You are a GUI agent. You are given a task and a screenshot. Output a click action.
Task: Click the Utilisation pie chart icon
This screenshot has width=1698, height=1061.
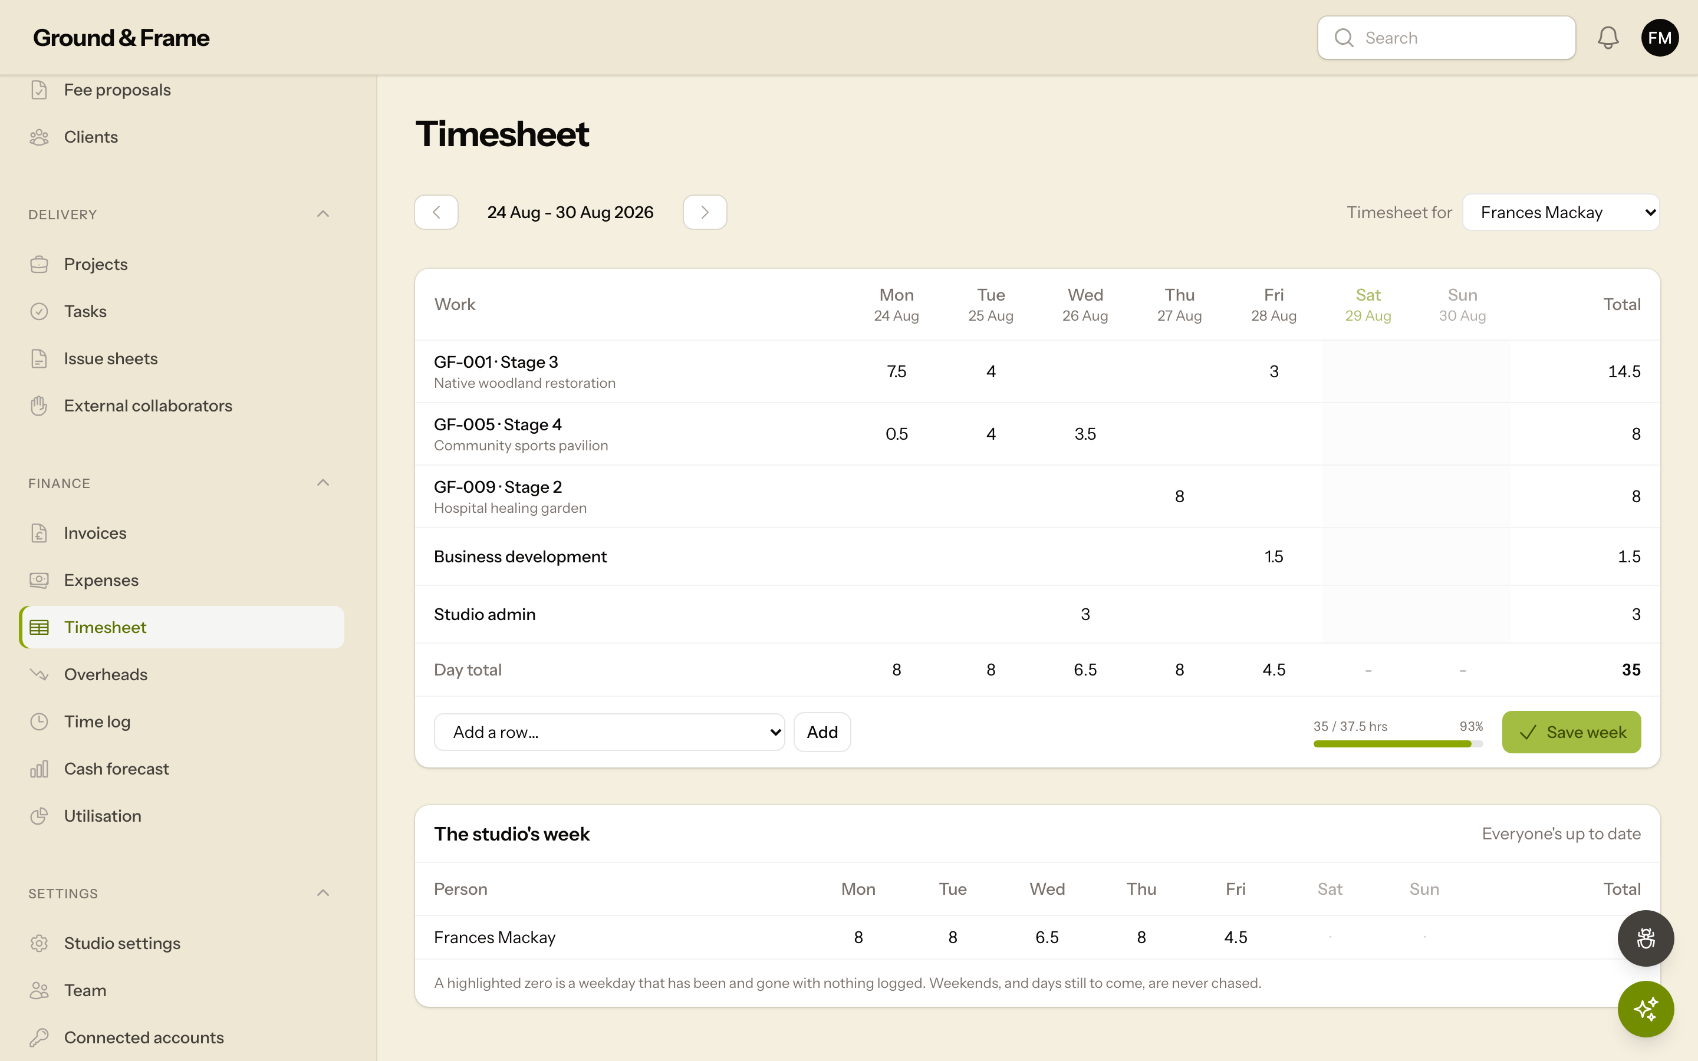point(40,816)
